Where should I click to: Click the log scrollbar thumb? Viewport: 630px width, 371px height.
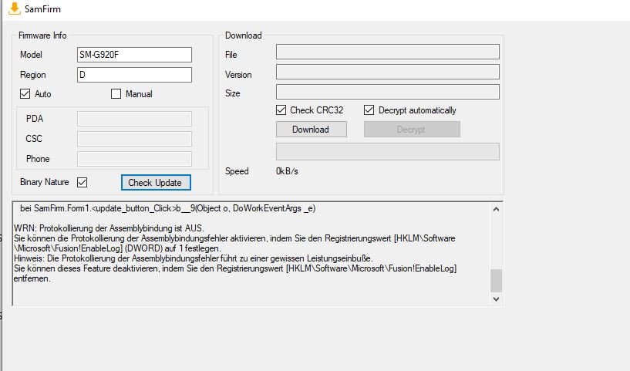point(496,281)
